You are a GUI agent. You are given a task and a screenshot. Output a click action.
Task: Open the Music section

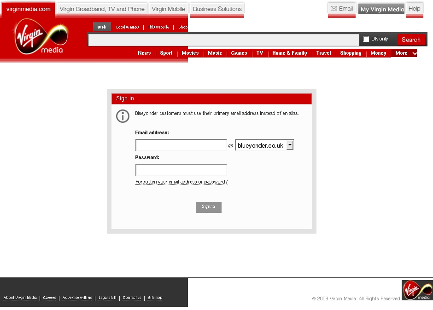(215, 53)
